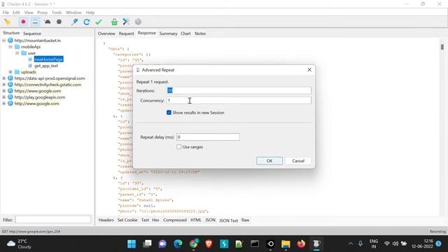Open the Proxy menu

click(x=42, y=13)
